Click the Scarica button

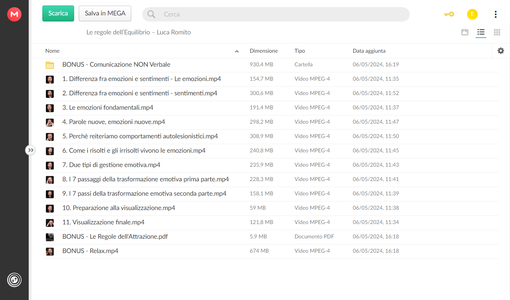coord(58,13)
